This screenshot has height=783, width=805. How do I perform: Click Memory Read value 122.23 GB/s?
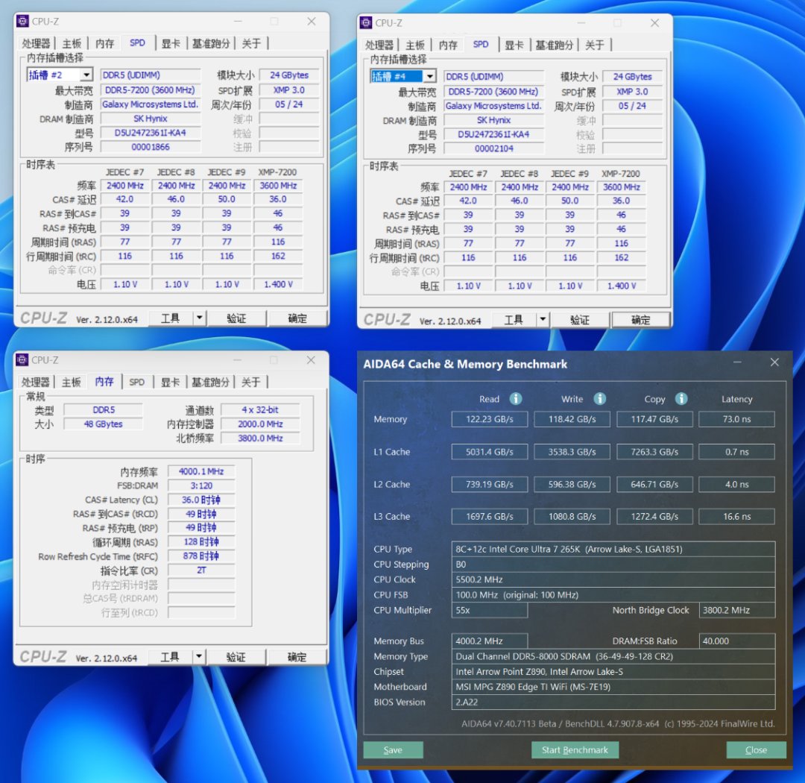[x=490, y=419]
